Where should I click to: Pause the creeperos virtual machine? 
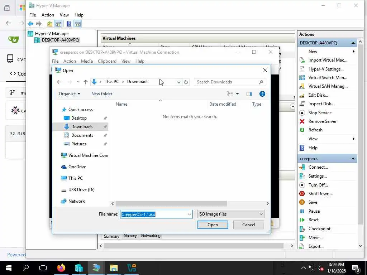pyautogui.click(x=314, y=211)
